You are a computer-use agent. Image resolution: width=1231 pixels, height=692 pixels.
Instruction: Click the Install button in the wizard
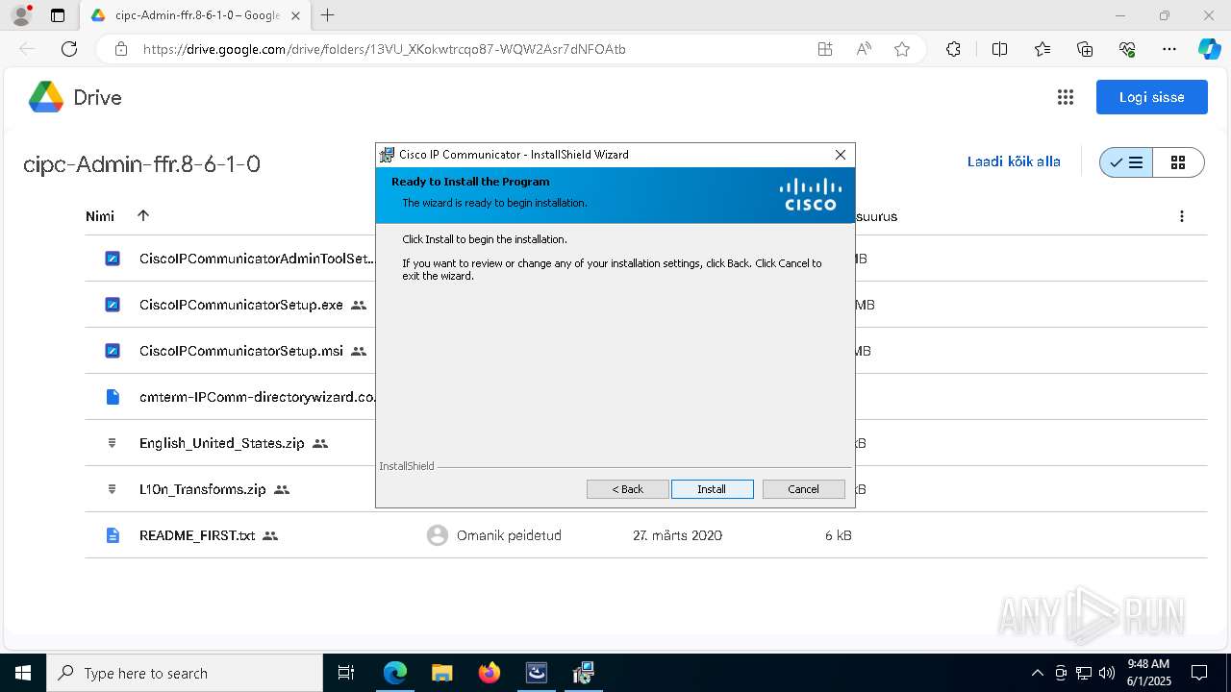pyautogui.click(x=712, y=489)
